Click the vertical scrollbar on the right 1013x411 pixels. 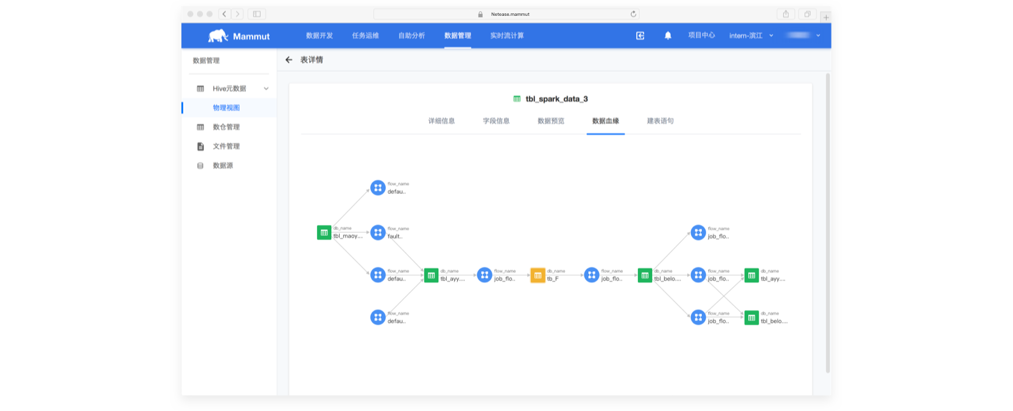click(827, 223)
